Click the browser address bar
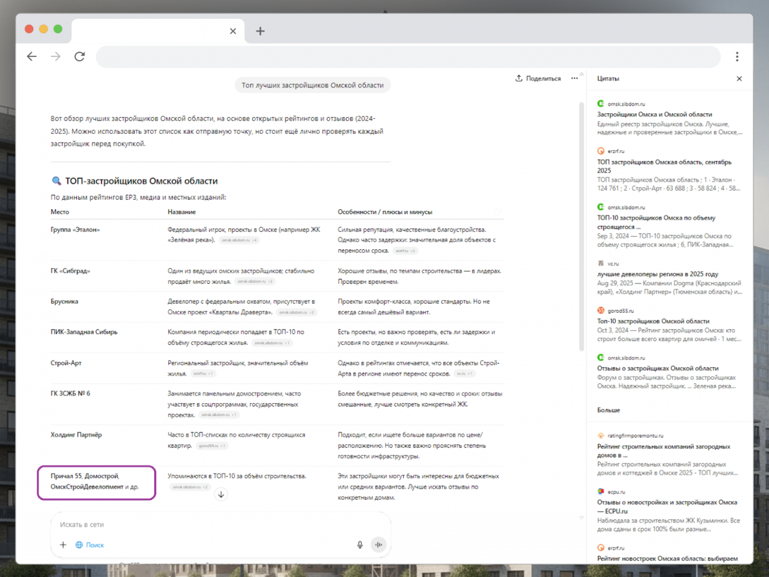Viewport: 769px width, 577px height. pyautogui.click(x=408, y=57)
